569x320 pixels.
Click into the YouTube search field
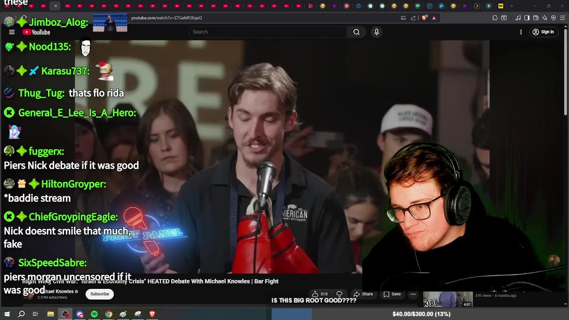268,32
